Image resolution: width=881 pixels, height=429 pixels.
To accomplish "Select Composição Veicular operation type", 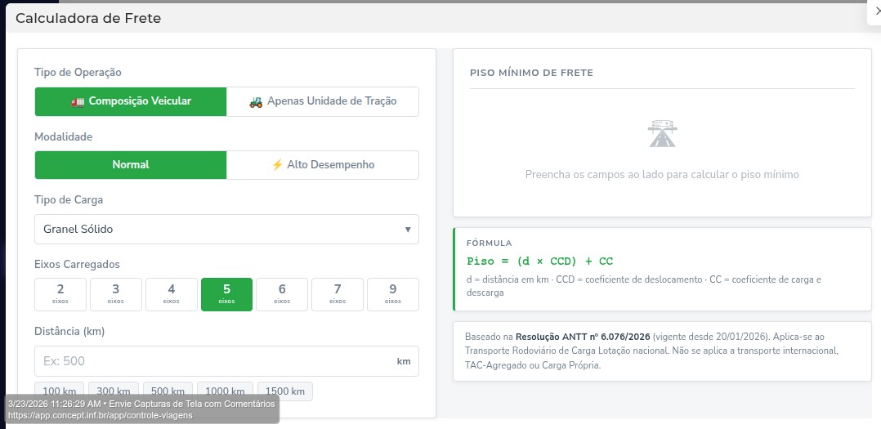I will (131, 101).
